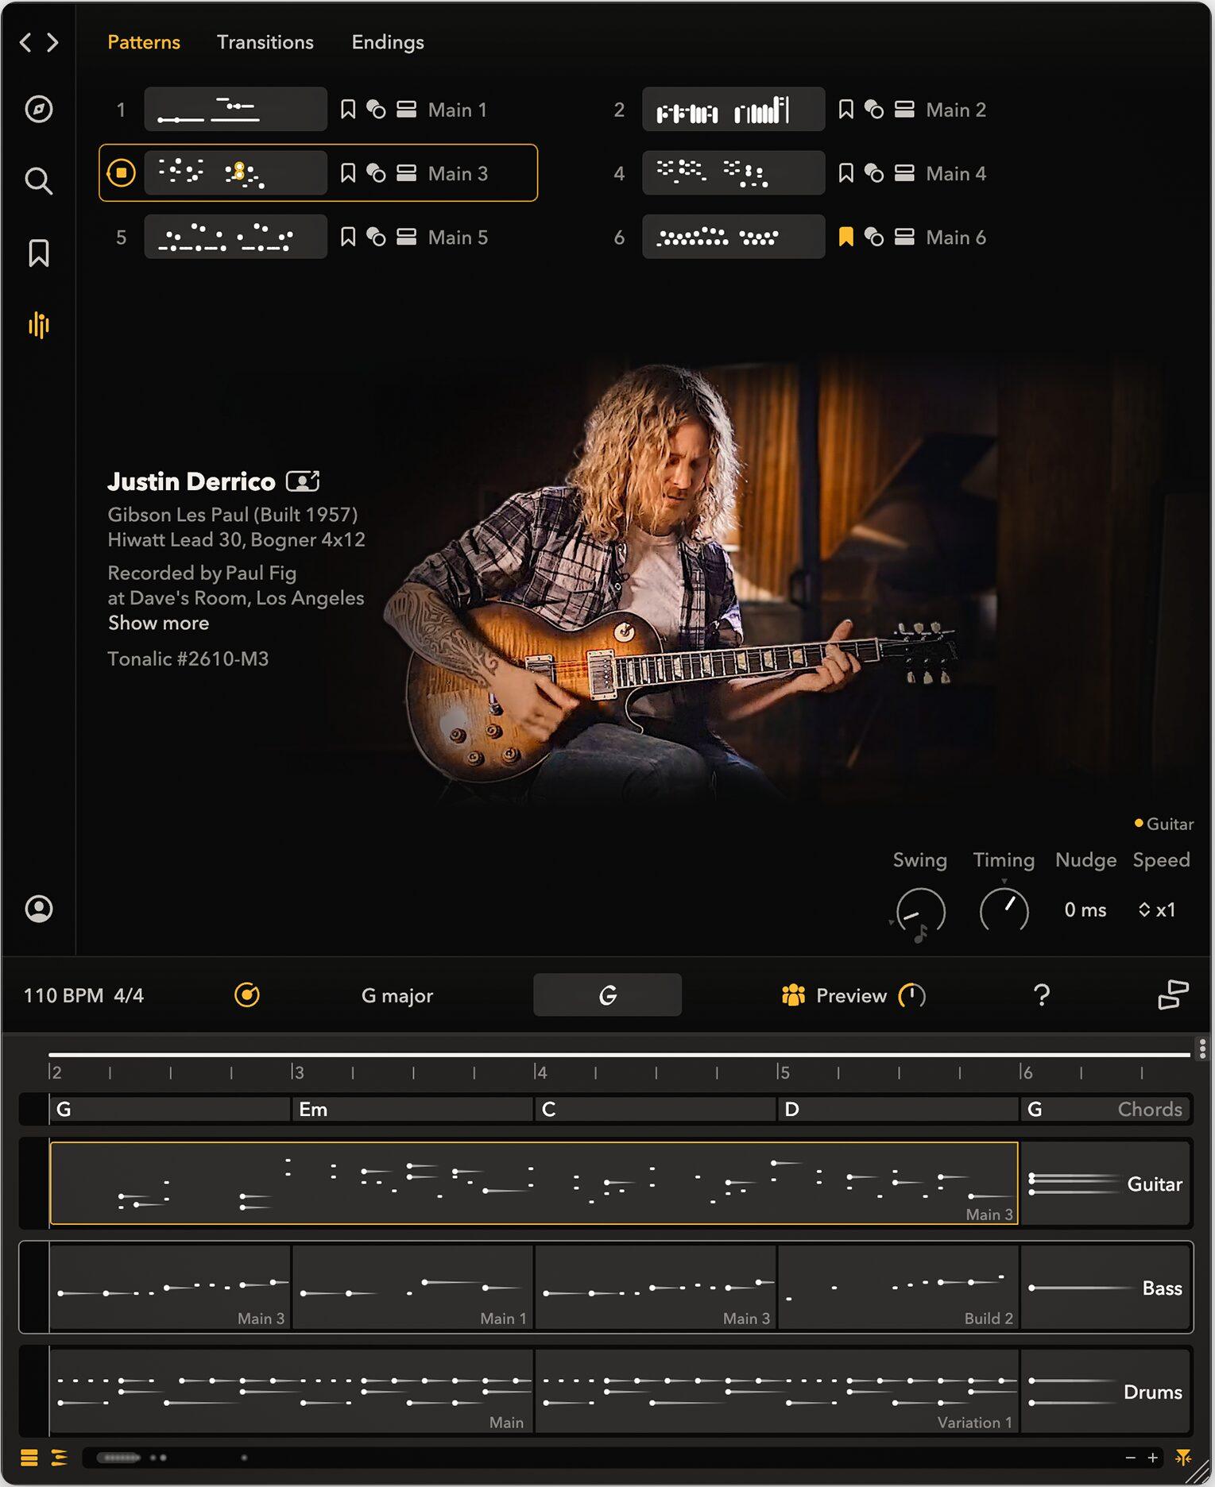Open the user account icon in sidebar
Screen dimensions: 1215x1487
[38, 909]
